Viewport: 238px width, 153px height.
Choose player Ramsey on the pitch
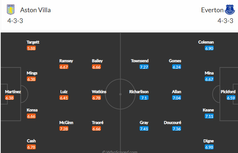pos(66,61)
